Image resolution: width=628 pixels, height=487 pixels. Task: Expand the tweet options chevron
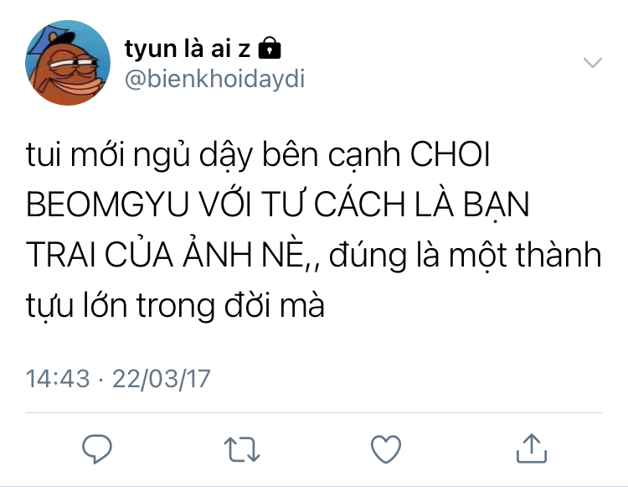593,63
